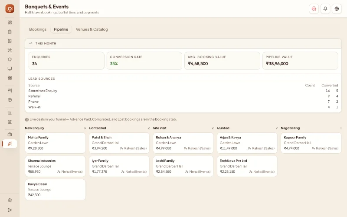Image resolution: width=347 pixels, height=217 pixels.
Task: Click Neha (Events) on the TechNova Pvt Ltd card
Action: pyautogui.click(x=262, y=171)
